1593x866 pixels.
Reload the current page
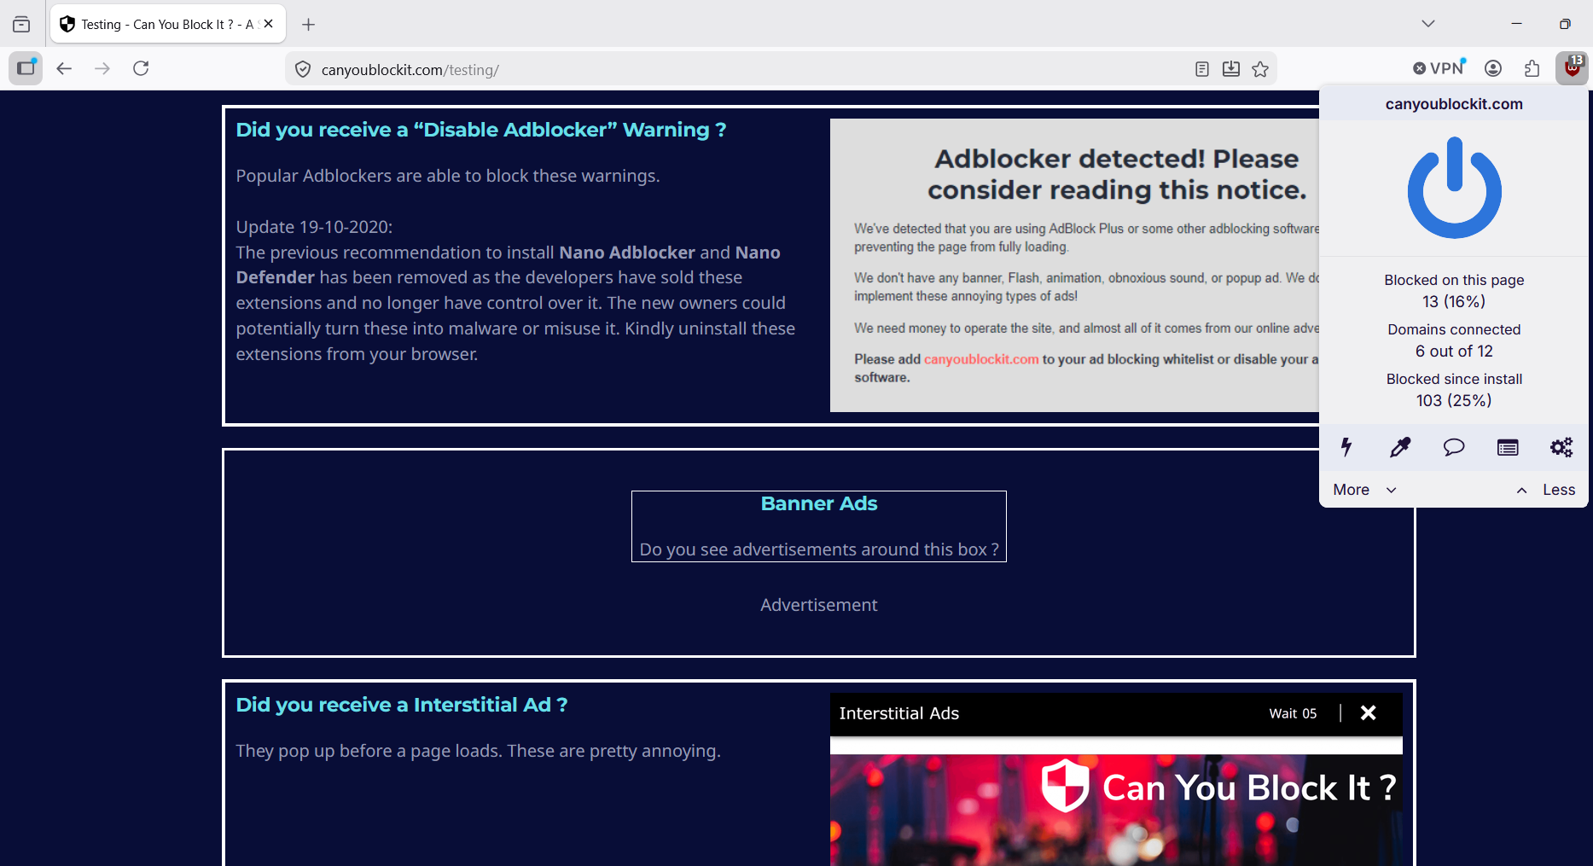pyautogui.click(x=142, y=68)
